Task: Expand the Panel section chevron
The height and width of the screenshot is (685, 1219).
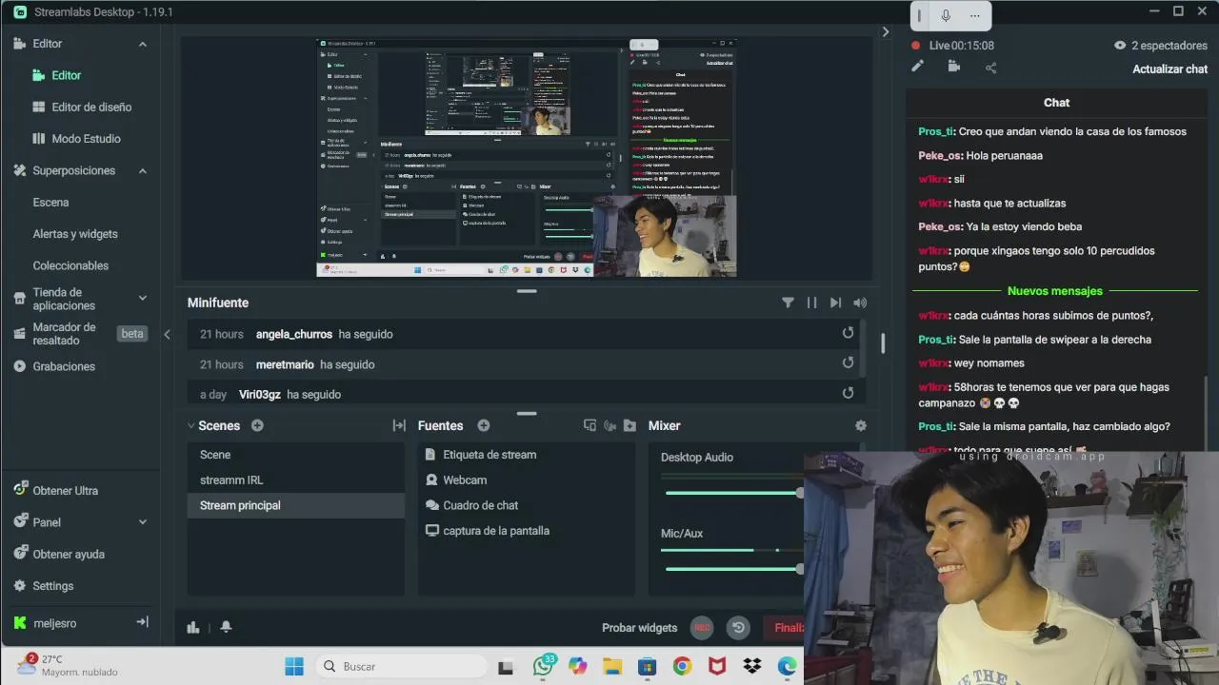Action: pyautogui.click(x=143, y=521)
